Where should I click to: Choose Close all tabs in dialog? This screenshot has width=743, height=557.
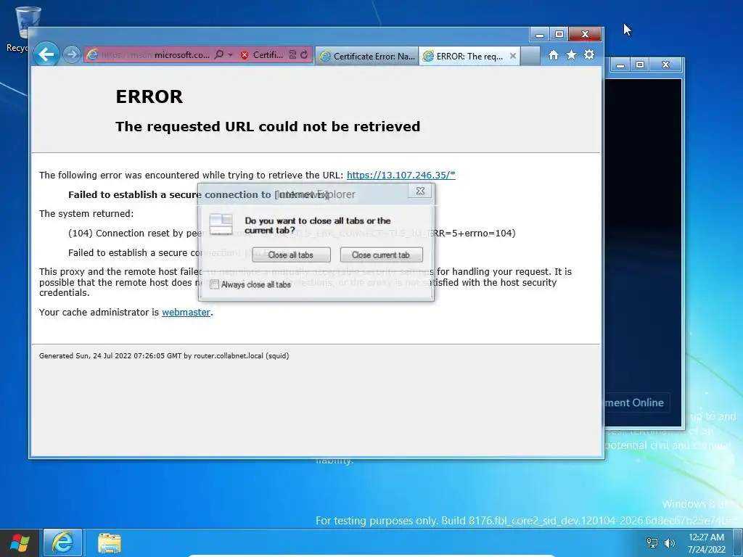(291, 255)
